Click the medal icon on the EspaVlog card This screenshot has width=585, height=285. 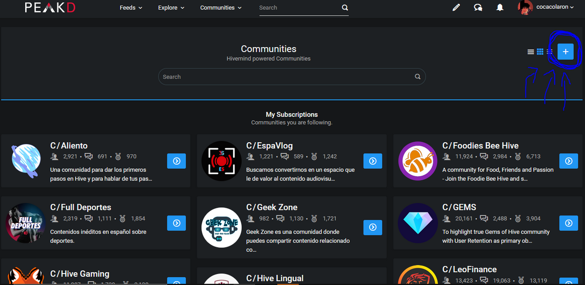point(314,156)
